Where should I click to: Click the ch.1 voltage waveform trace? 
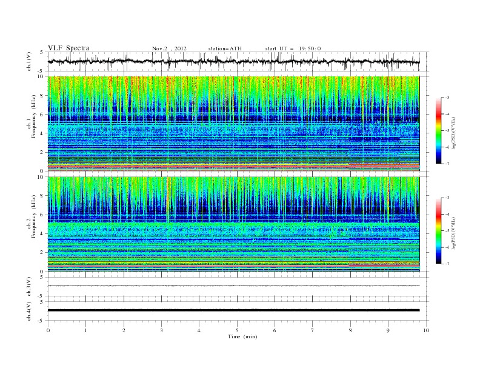tap(233, 61)
